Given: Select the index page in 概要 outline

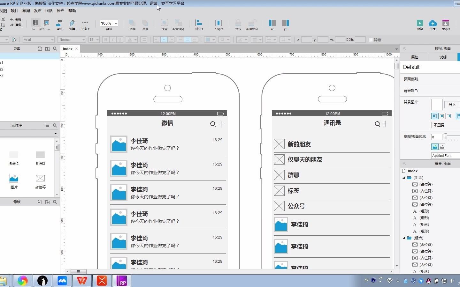Looking at the screenshot, I should click(x=413, y=171).
